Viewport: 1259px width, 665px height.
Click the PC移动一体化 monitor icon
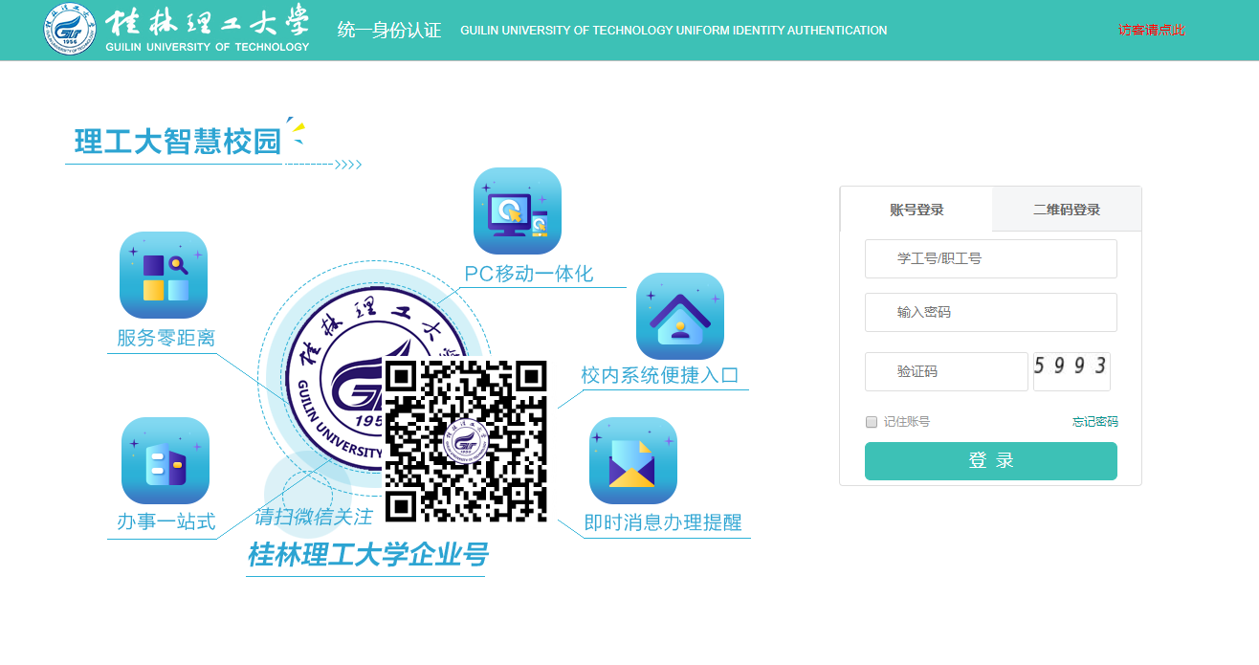[x=518, y=211]
